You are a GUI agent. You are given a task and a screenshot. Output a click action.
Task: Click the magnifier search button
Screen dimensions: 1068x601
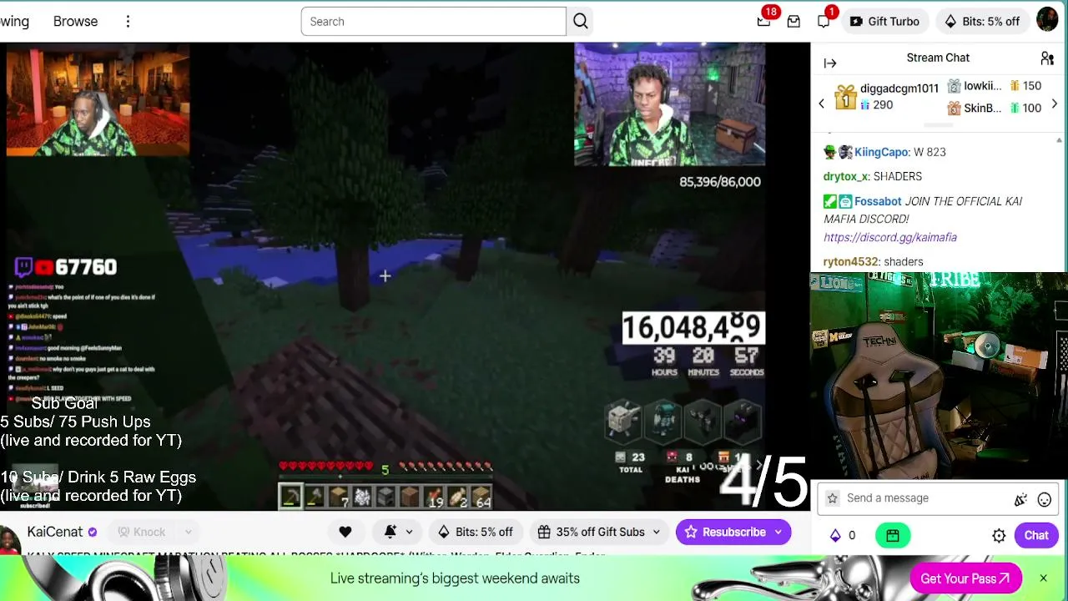click(x=581, y=22)
